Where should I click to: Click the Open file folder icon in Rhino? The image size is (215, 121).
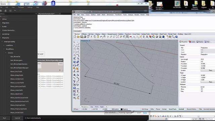(x=78, y=37)
